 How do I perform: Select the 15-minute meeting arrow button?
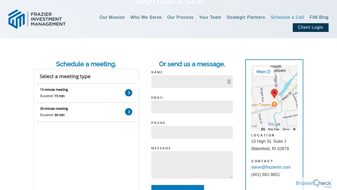coord(128,93)
